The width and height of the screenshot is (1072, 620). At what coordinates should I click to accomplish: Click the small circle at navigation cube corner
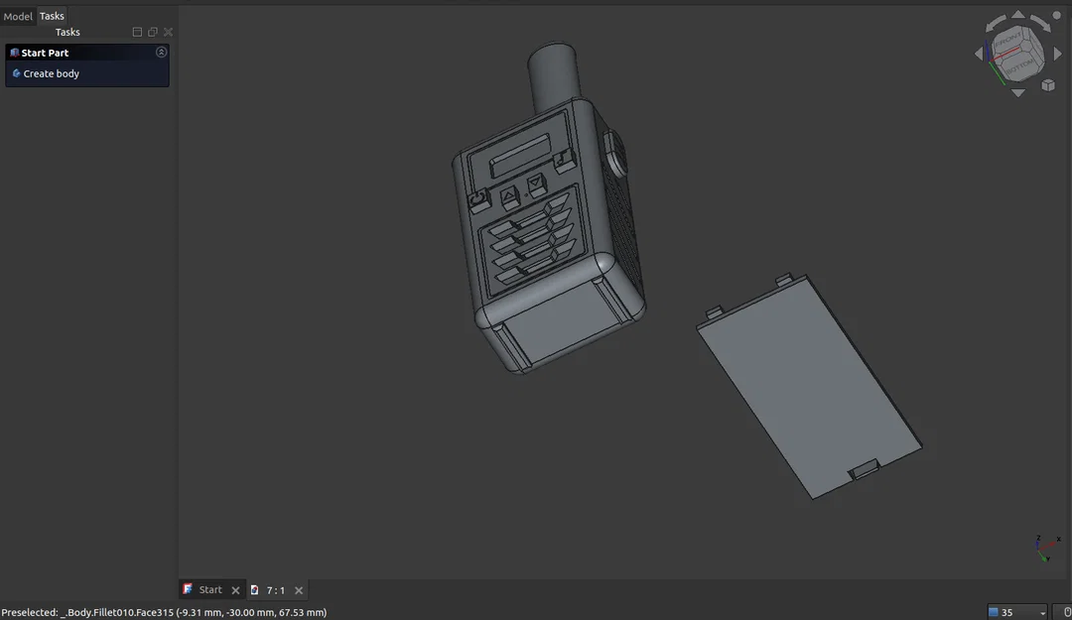[x=1057, y=15]
